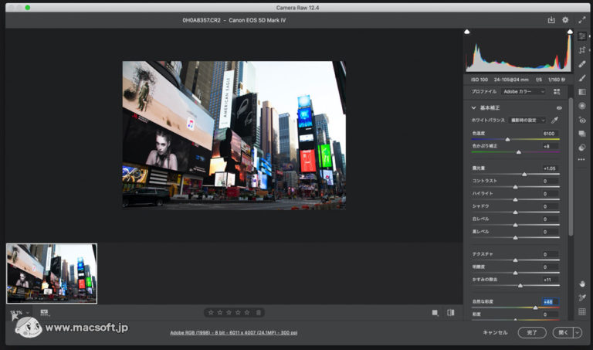Click the 0H0A8357.CR2 file title text
This screenshot has width=593, height=350.
click(x=202, y=20)
